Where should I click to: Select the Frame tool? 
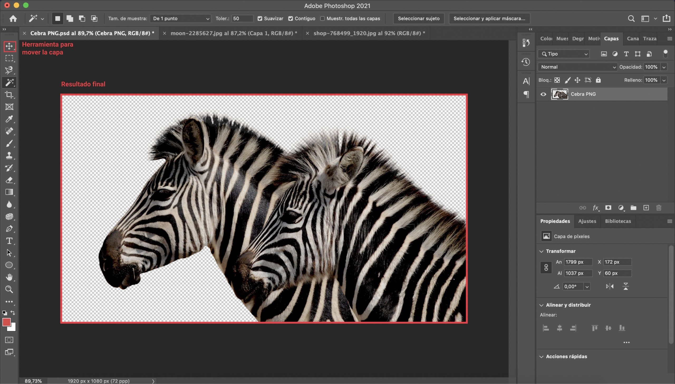click(9, 107)
